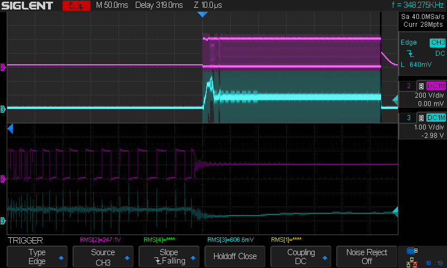Screen dimensions: 447x268
Task: Select the CH3 trigger source badge
Action: tap(438, 43)
